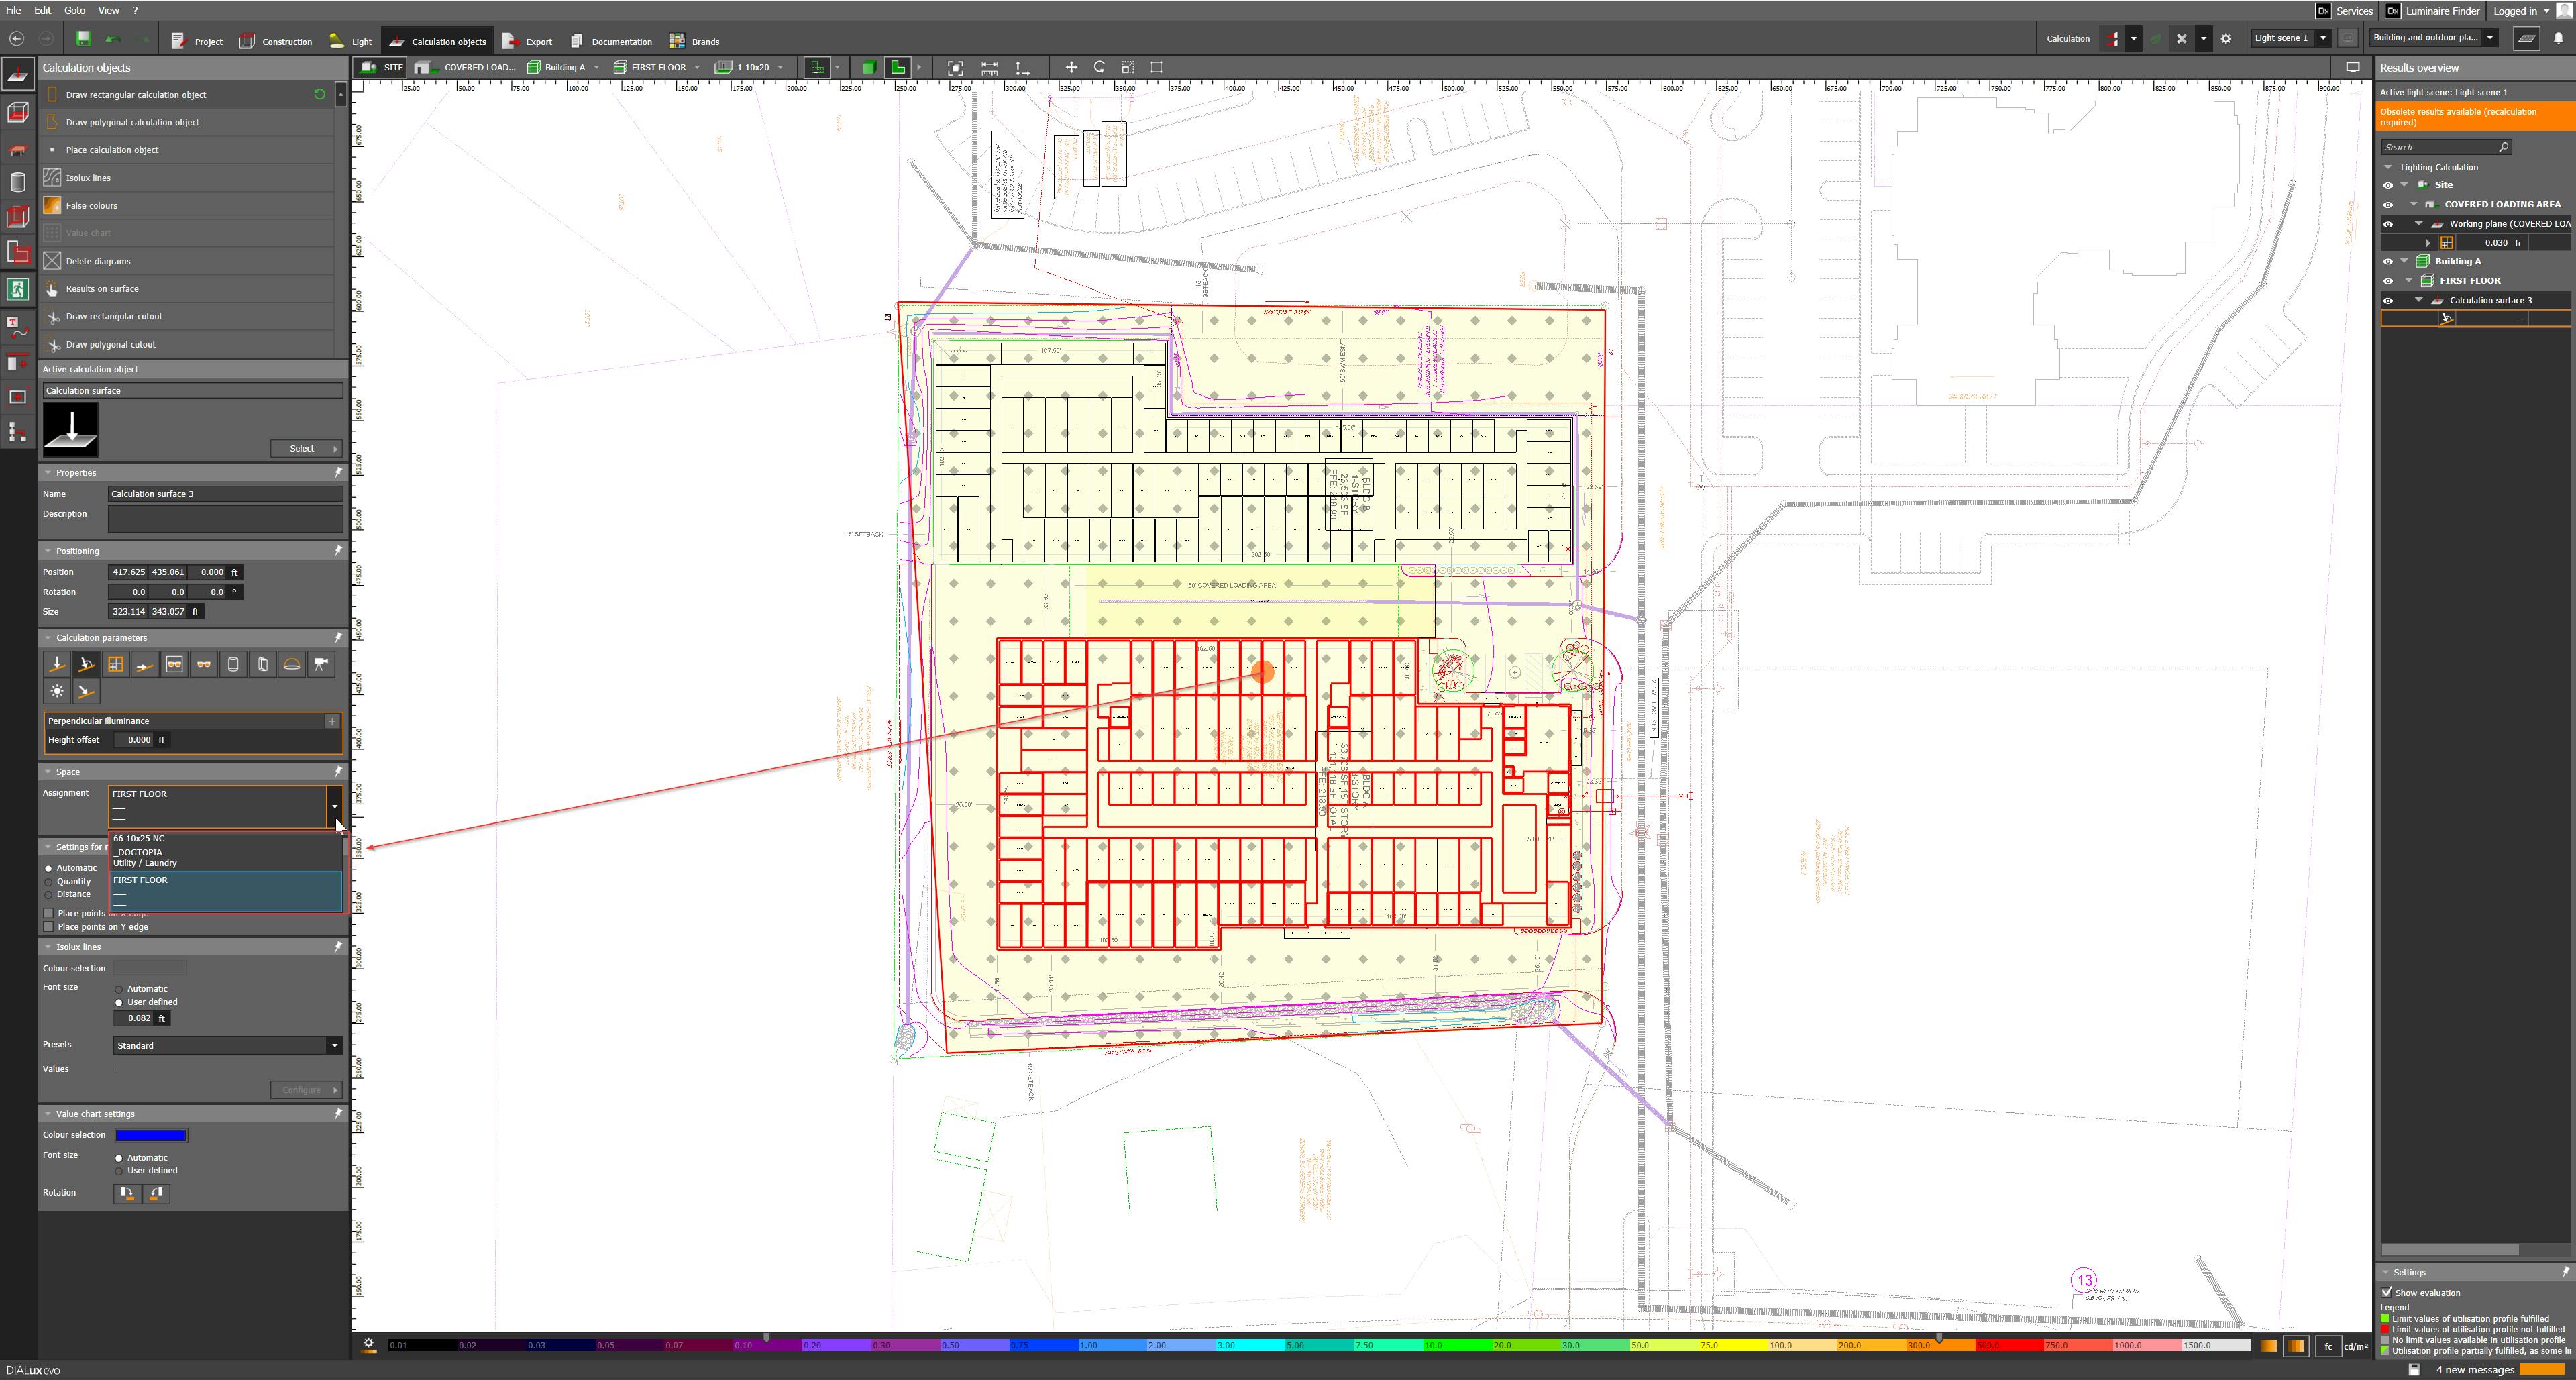Click the rotate view icon in toolbar

[x=1099, y=67]
